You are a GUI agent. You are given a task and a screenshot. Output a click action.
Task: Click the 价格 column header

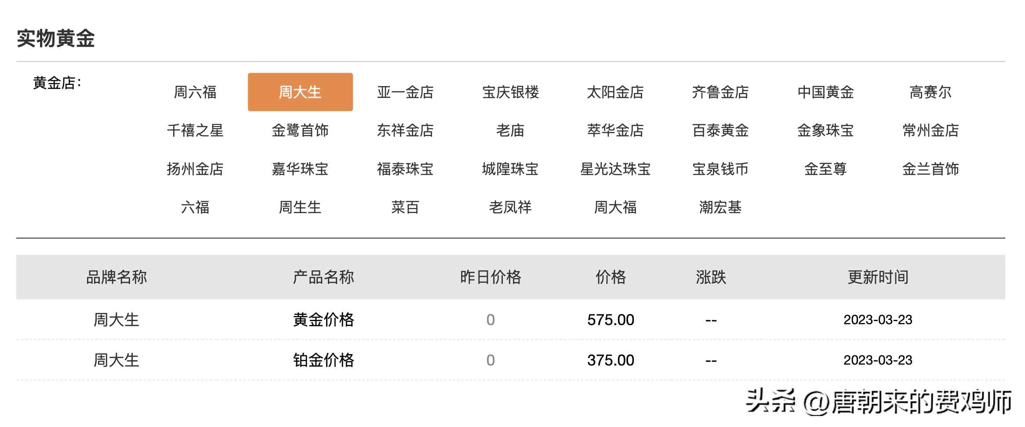[611, 277]
